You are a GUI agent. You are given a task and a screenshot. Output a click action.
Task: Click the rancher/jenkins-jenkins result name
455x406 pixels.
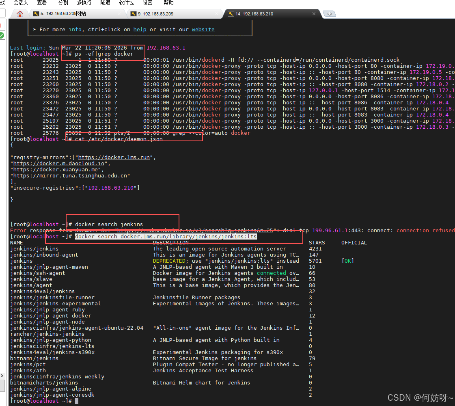click(47, 334)
